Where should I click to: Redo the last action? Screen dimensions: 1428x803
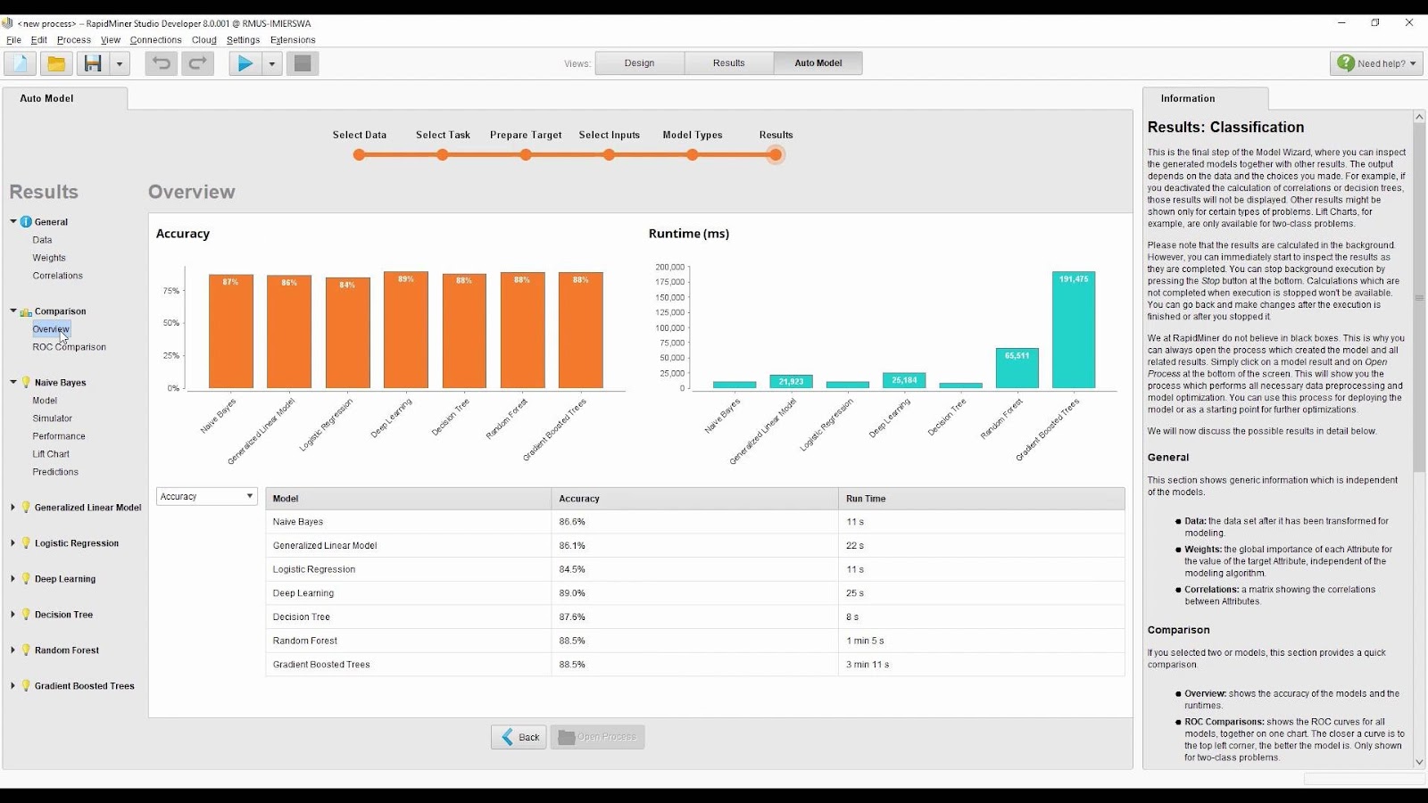tap(197, 62)
